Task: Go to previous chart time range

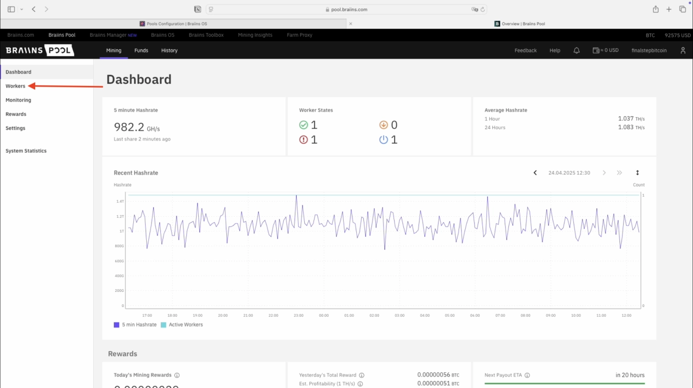Action: click(x=535, y=173)
